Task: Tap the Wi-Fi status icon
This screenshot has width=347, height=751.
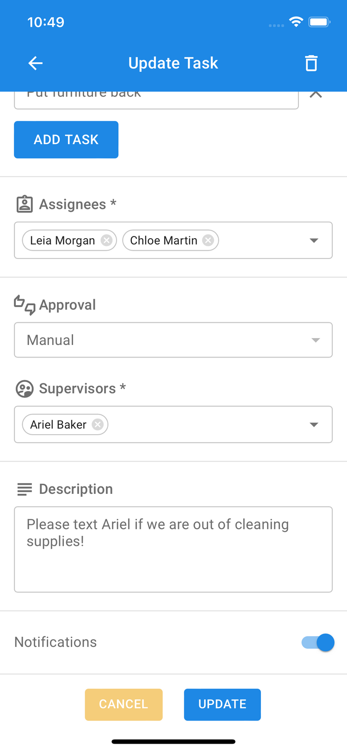Action: 296,22
